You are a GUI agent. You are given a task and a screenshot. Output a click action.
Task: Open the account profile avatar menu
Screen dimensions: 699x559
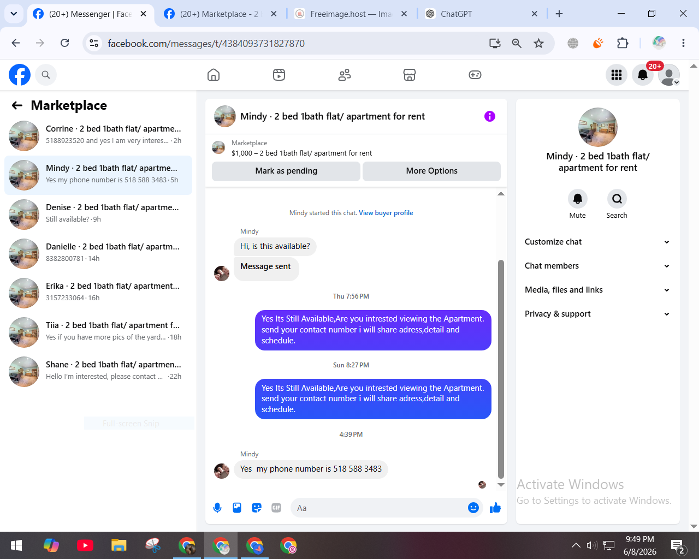669,75
